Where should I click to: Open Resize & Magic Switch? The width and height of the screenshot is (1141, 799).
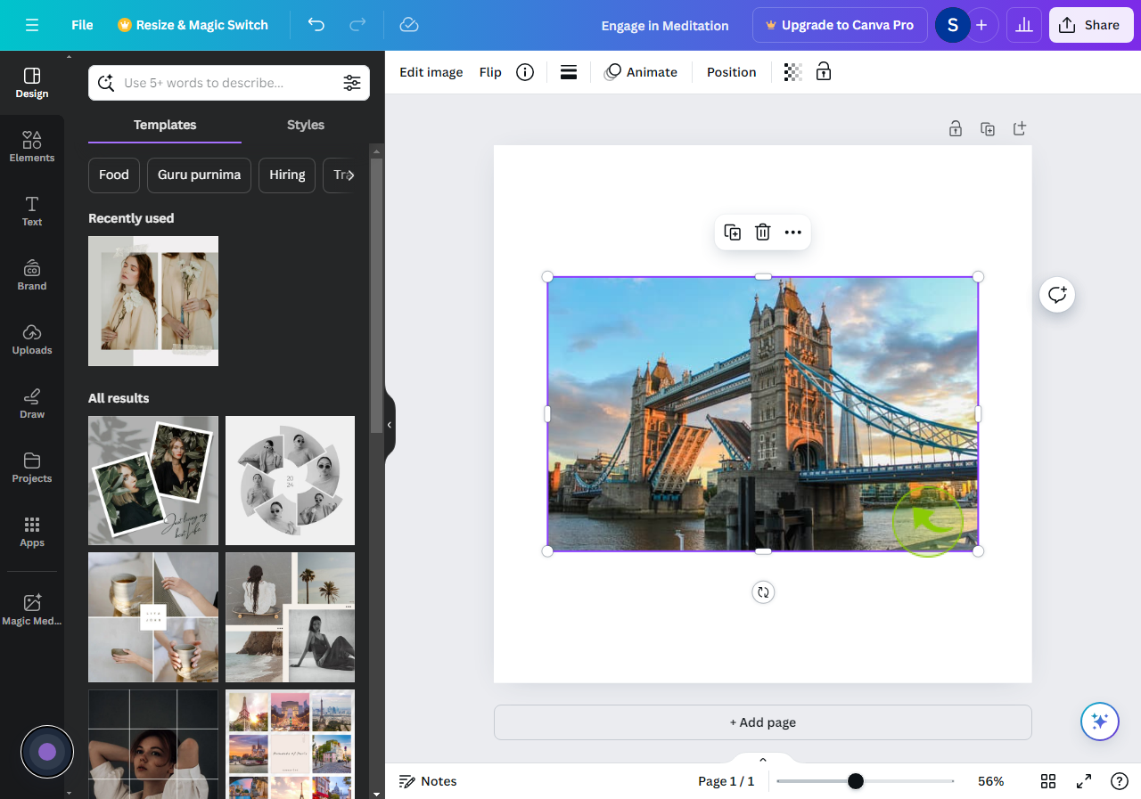click(193, 25)
